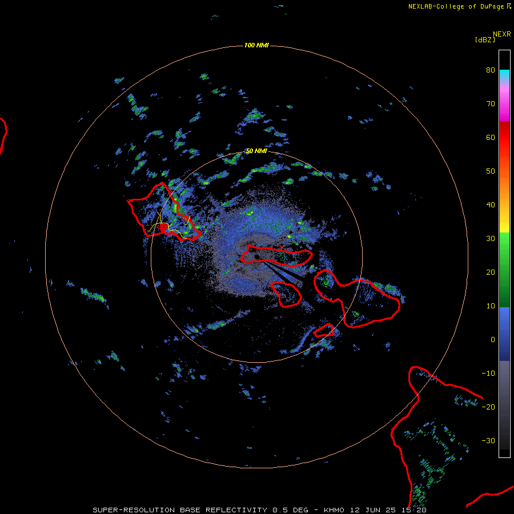The height and width of the screenshot is (514, 514).
Task: Click the [dBZ] units label
Action: point(485,40)
